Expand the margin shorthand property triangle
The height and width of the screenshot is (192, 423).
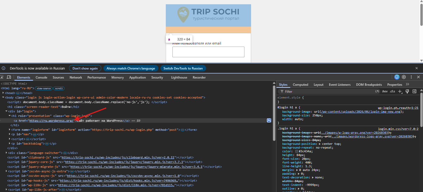coord(297,170)
